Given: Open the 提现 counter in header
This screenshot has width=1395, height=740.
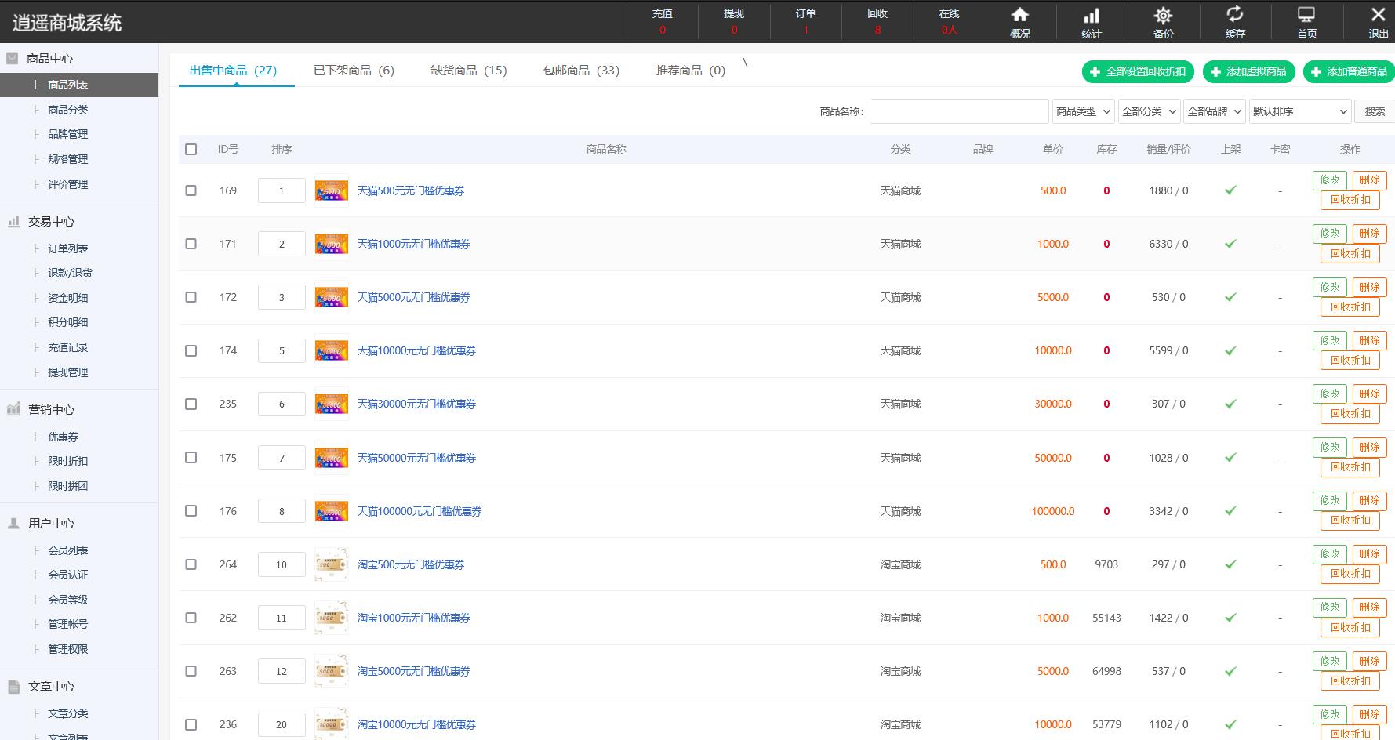Looking at the screenshot, I should tap(734, 21).
